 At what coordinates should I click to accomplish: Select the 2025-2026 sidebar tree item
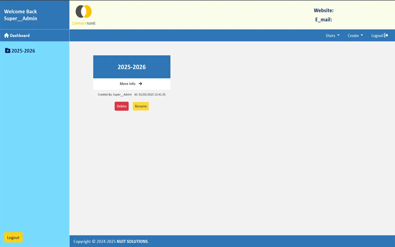(23, 51)
